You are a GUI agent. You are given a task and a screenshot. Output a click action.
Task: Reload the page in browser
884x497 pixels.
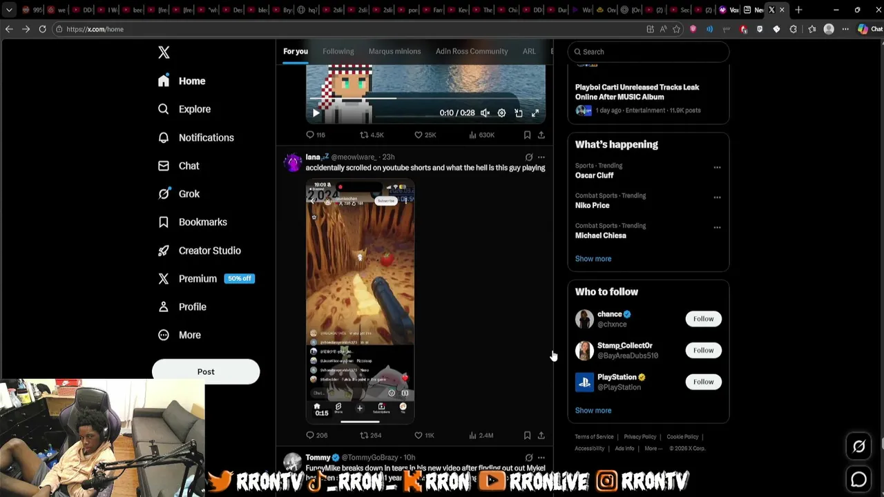(x=42, y=29)
